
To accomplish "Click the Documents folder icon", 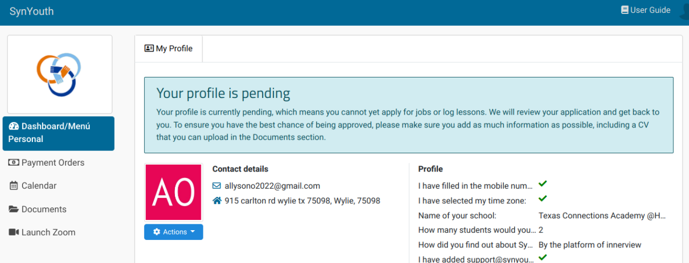I will [13, 209].
